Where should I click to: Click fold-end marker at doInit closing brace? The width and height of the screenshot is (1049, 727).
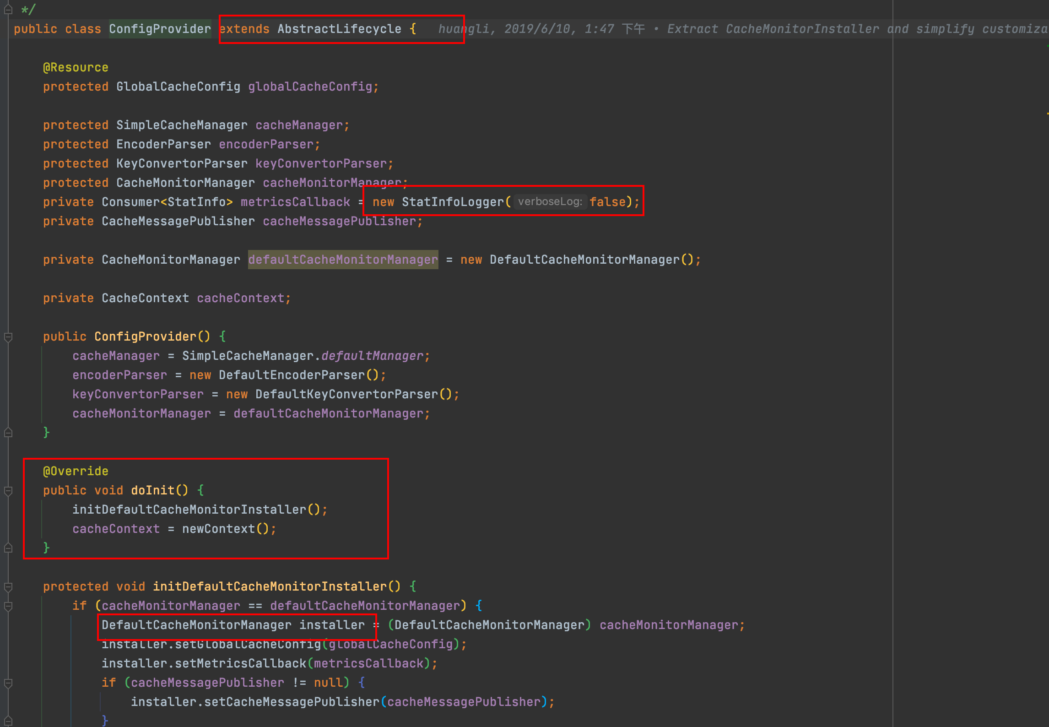point(8,548)
